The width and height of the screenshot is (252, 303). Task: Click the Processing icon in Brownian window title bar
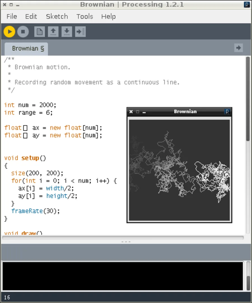(x=227, y=112)
